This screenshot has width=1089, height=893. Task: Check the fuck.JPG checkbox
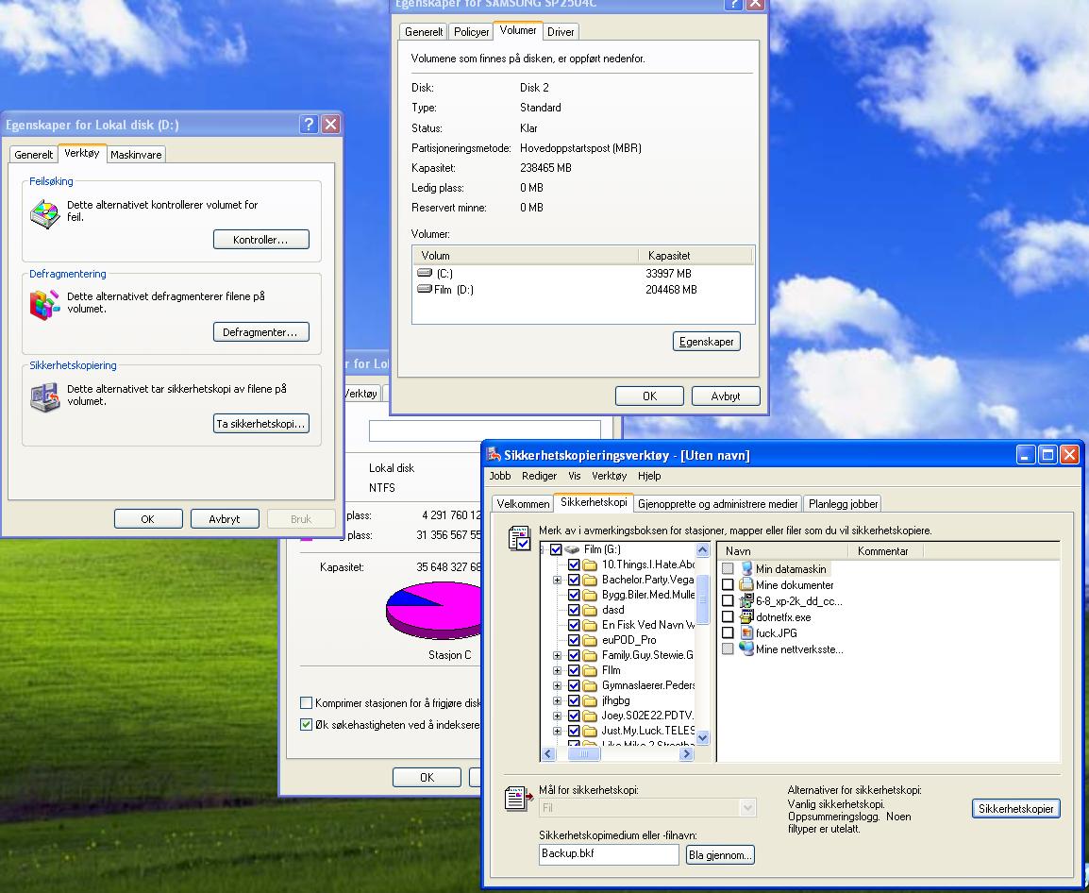point(728,632)
